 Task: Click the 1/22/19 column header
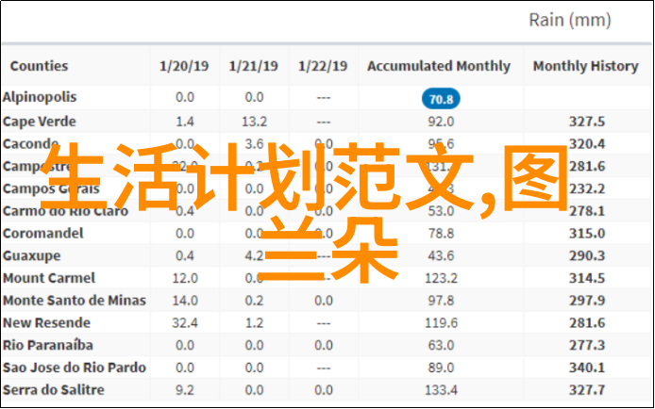point(324,67)
